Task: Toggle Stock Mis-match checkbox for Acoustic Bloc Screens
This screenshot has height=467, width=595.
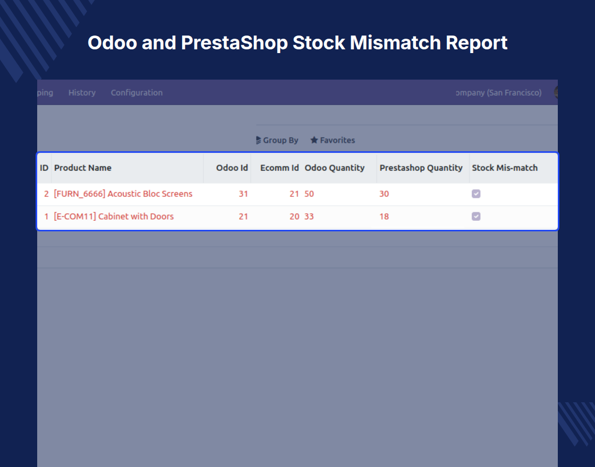Action: [x=476, y=194]
